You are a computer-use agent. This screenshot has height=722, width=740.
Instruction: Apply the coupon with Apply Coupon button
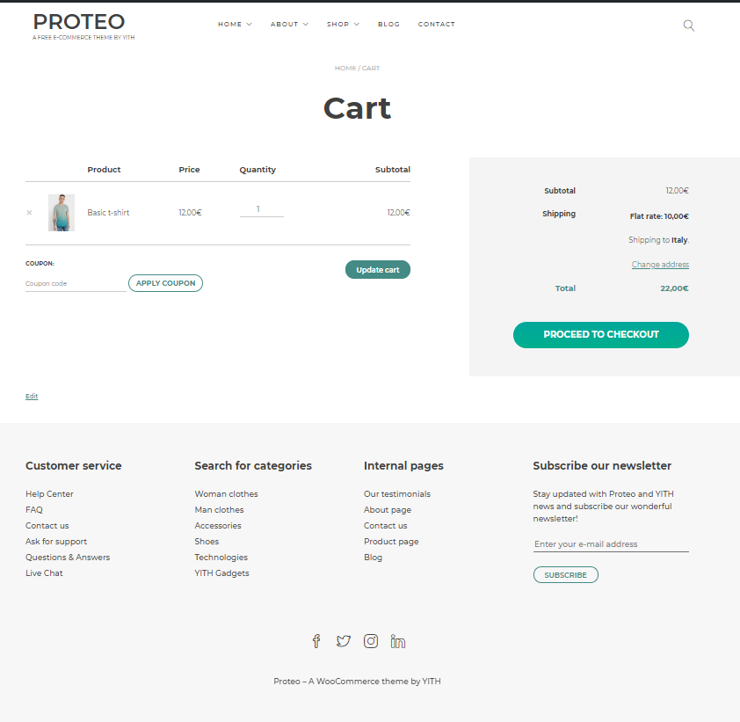pos(165,283)
